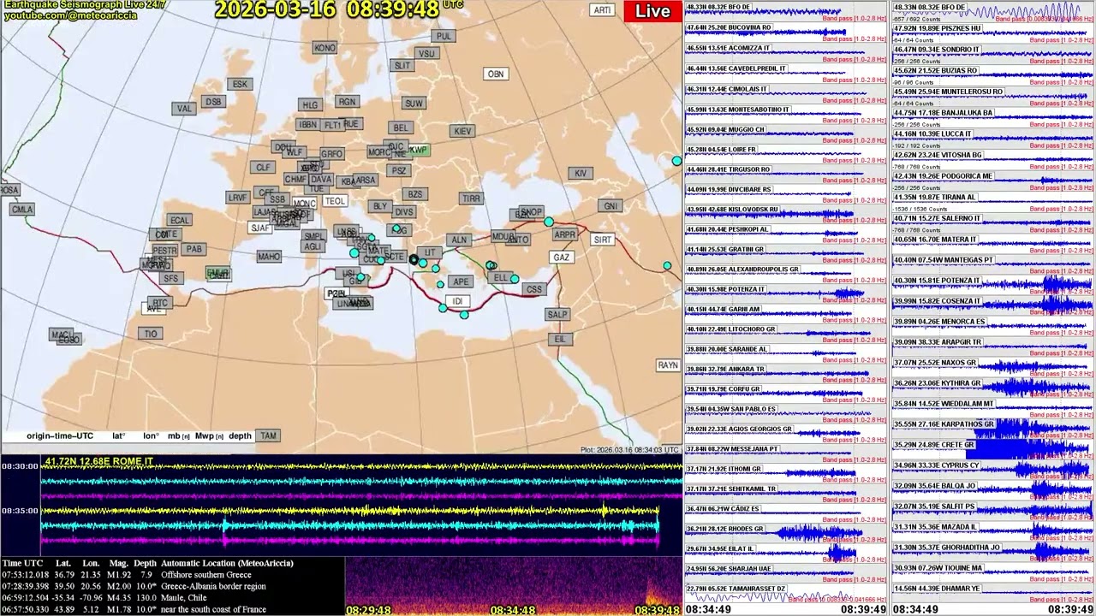This screenshot has height=616, width=1096.
Task: Click the UTC date and time display
Action: tap(338, 9)
